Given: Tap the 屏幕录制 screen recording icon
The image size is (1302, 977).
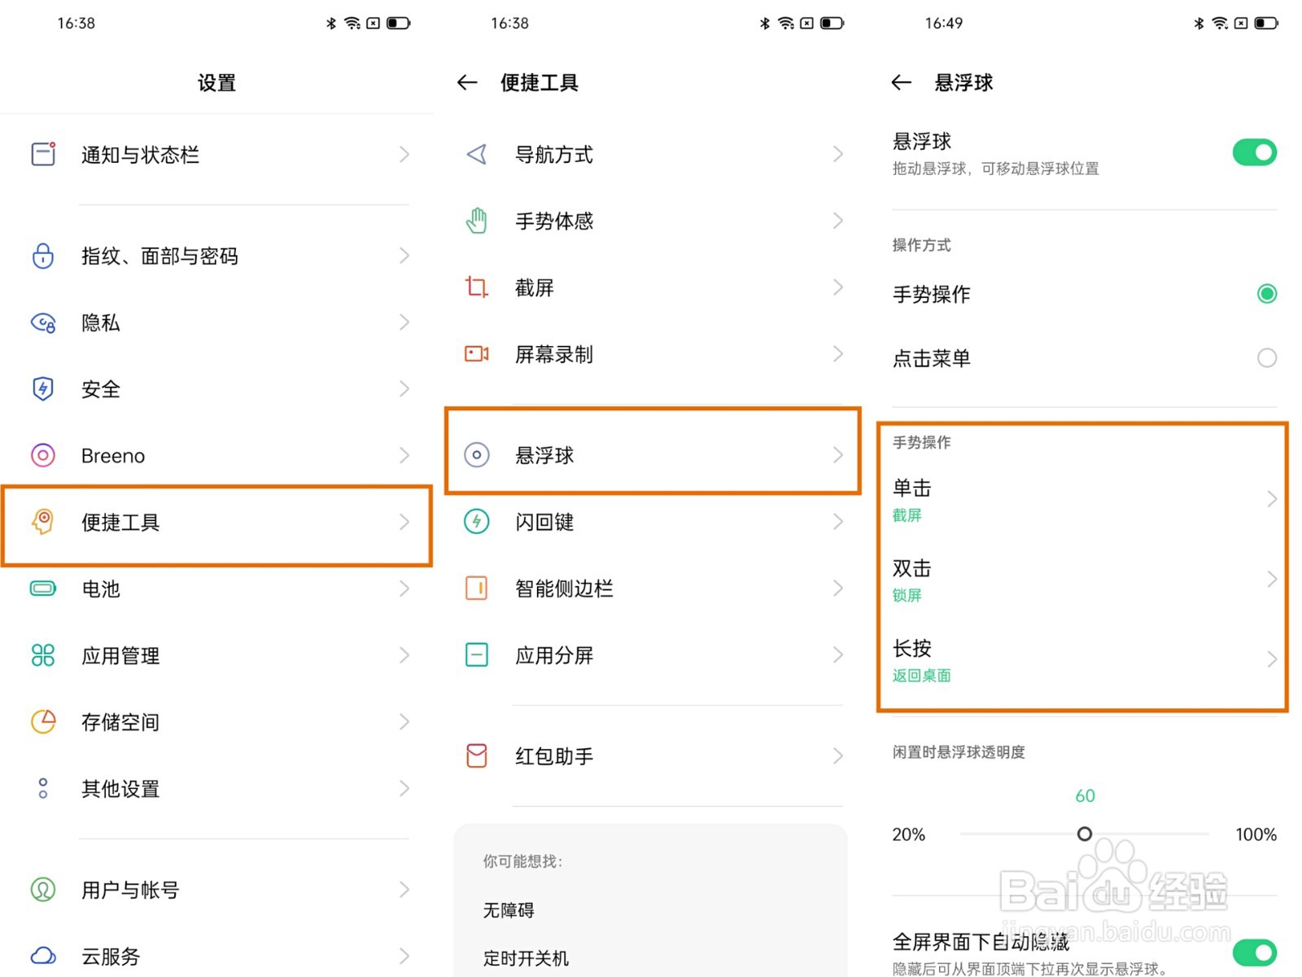Looking at the screenshot, I should 476,354.
